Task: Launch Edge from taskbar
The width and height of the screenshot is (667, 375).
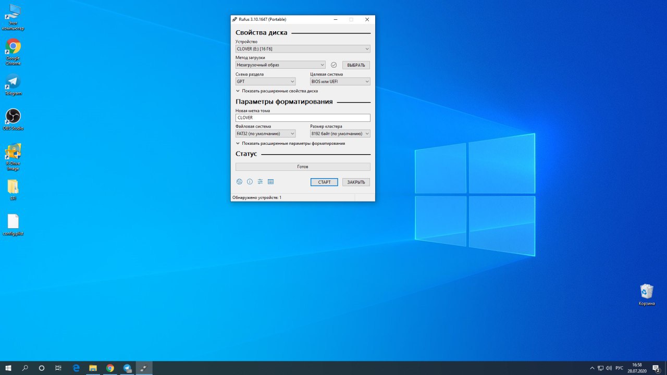Action: pyautogui.click(x=76, y=368)
